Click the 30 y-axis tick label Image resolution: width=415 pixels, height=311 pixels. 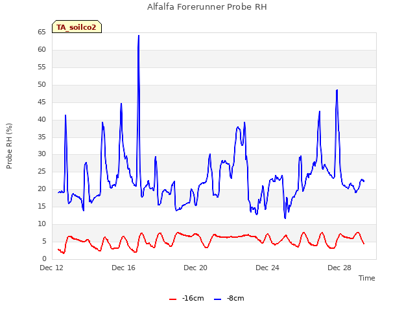(41, 154)
